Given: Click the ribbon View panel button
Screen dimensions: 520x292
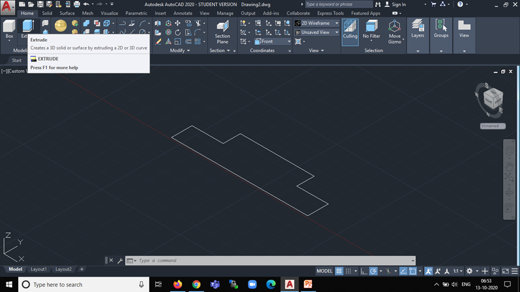Looking at the screenshot, I should pos(464,29).
